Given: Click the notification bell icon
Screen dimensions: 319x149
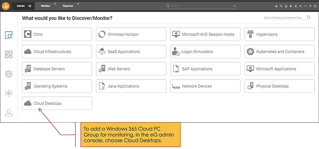Looking at the screenshot, I should (x=291, y=6).
